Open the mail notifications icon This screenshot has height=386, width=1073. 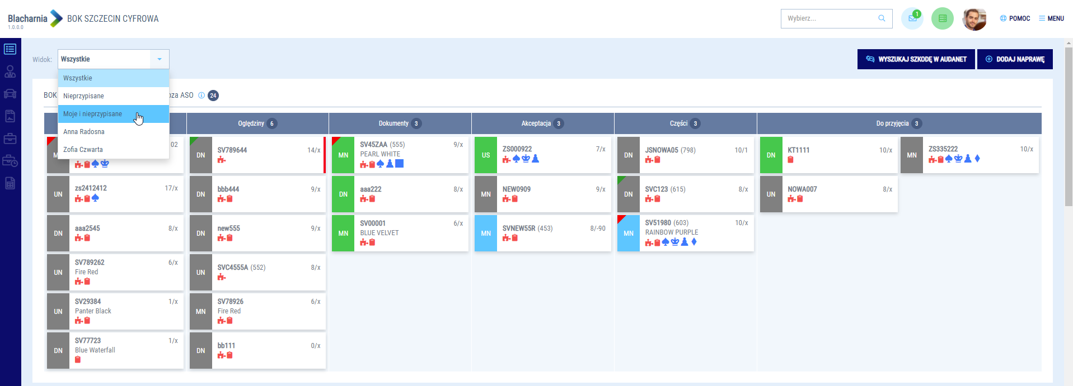(912, 18)
